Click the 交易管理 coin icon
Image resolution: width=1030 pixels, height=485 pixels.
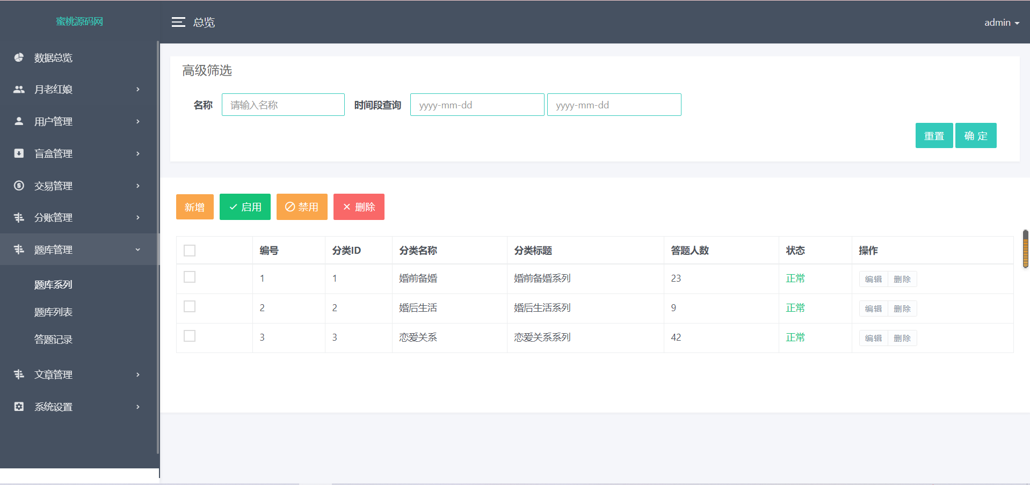19,186
